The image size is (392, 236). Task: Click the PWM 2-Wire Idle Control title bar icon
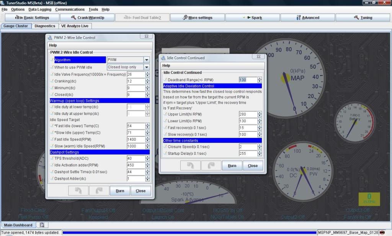pos(50,38)
